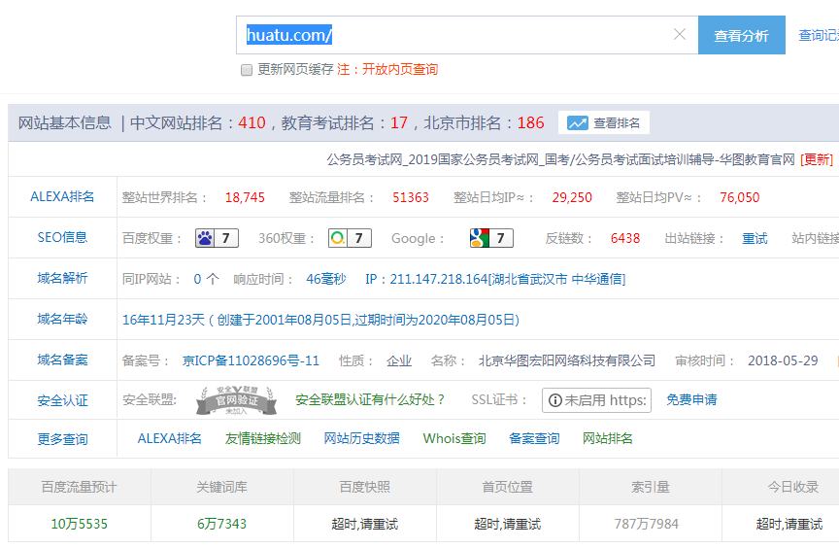Click index volume 787万7984
The image size is (839, 548).
pyautogui.click(x=647, y=524)
